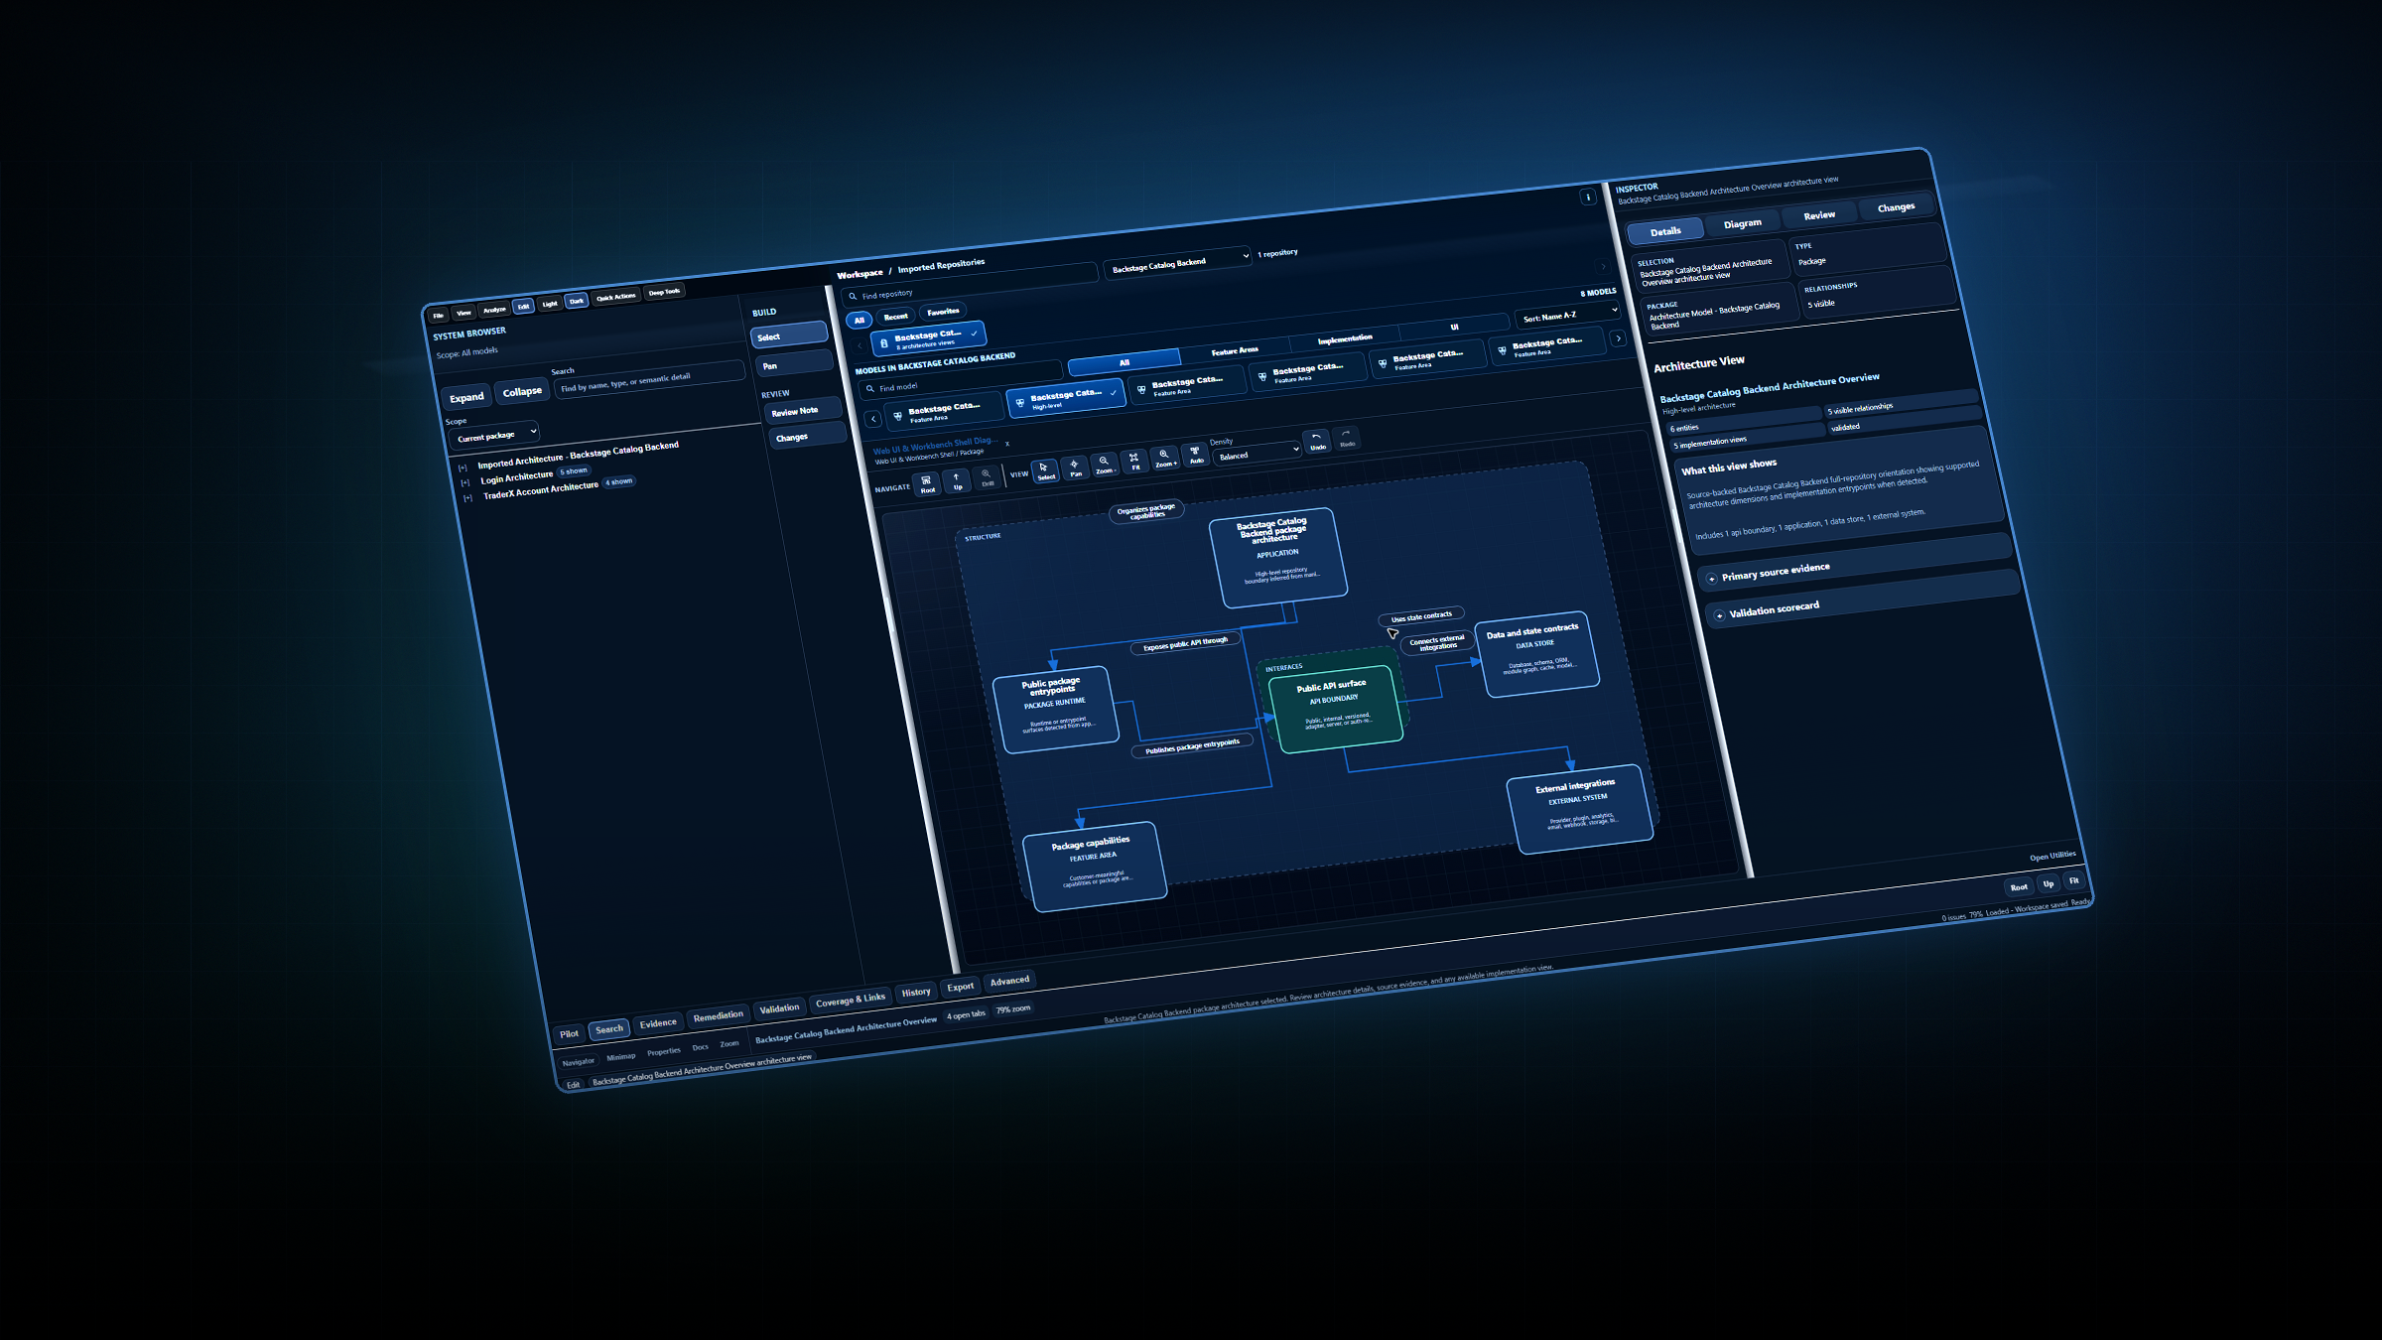Click the next arrow below Sort: Name A-Z
This screenshot has height=1340, width=2382.
click(1619, 338)
